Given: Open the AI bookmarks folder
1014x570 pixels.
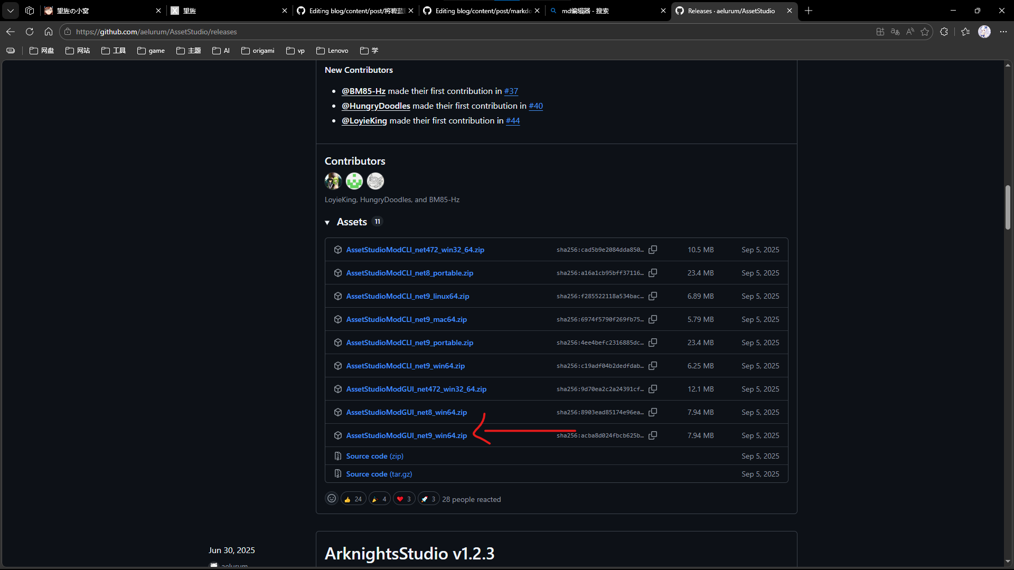Looking at the screenshot, I should pos(221,51).
